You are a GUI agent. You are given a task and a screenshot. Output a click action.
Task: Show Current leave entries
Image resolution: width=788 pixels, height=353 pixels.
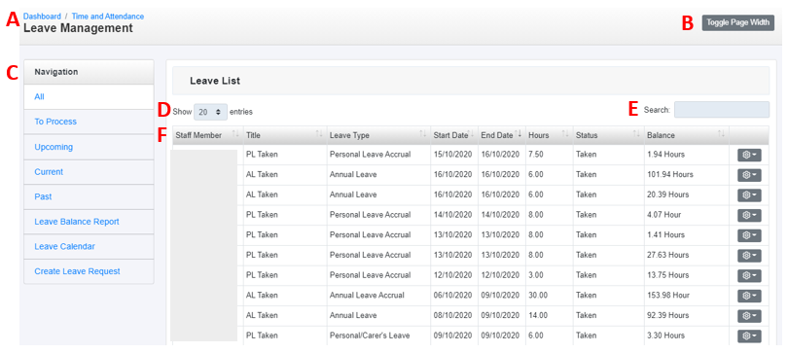(x=89, y=172)
